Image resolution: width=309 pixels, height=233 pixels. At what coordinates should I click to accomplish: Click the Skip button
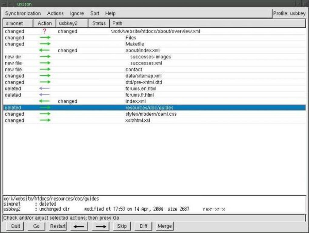tap(122, 226)
